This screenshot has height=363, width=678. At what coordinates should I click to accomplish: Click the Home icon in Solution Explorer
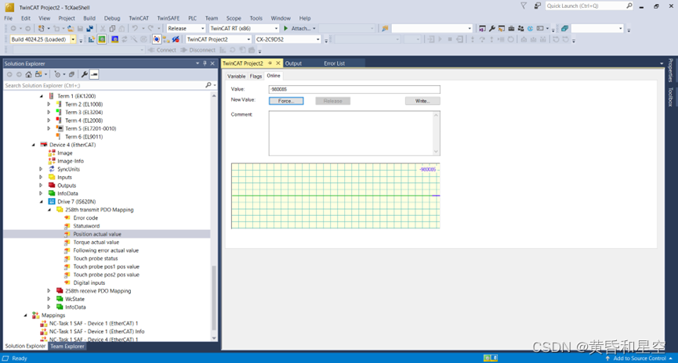pyautogui.click(x=28, y=74)
